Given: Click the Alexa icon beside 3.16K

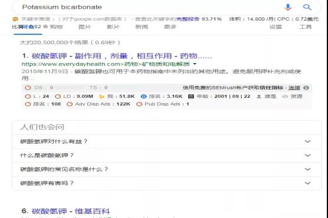Looking at the screenshot, I should 144,97.
